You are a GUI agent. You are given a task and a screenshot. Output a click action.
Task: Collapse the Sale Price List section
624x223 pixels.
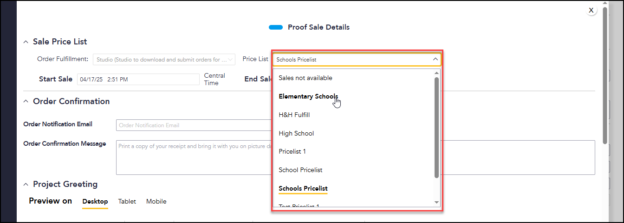[26, 42]
